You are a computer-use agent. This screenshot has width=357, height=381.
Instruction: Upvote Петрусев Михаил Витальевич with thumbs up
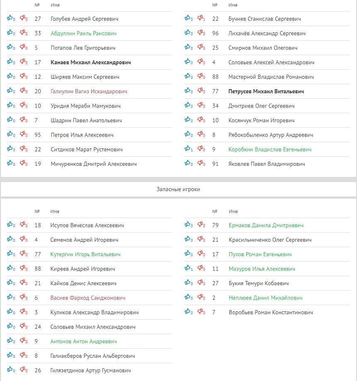click(188, 91)
